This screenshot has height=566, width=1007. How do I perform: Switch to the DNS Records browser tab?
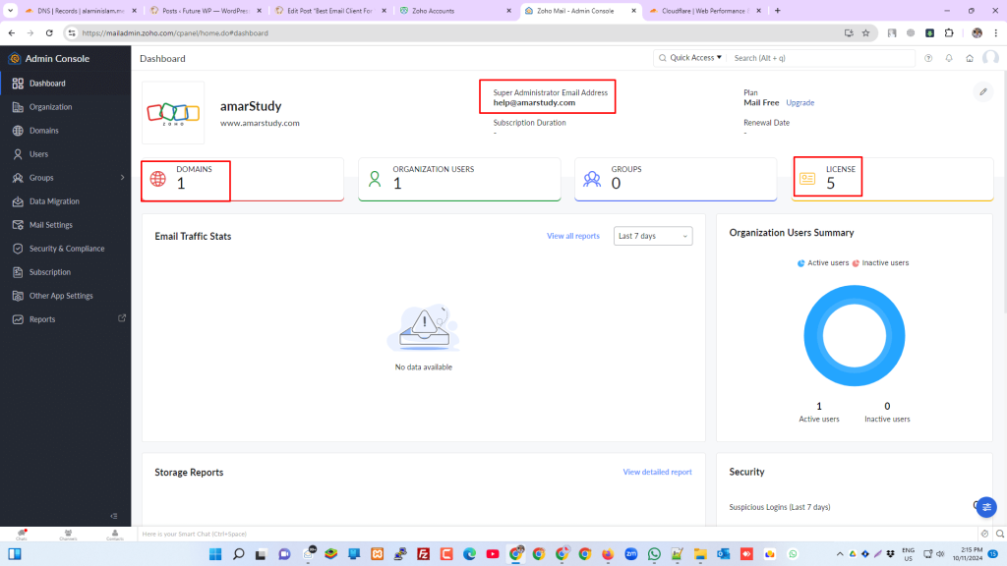coord(81,11)
